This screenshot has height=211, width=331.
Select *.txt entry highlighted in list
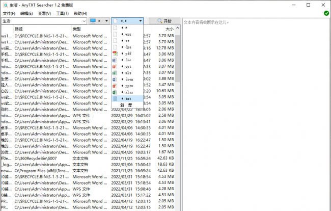127,99
